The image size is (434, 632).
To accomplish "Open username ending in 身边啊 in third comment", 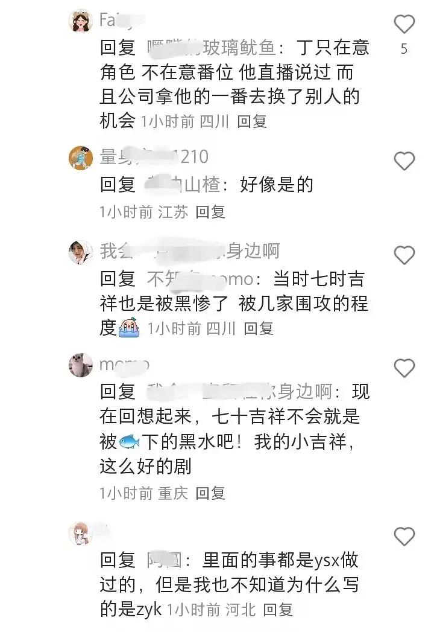I will tap(190, 251).
